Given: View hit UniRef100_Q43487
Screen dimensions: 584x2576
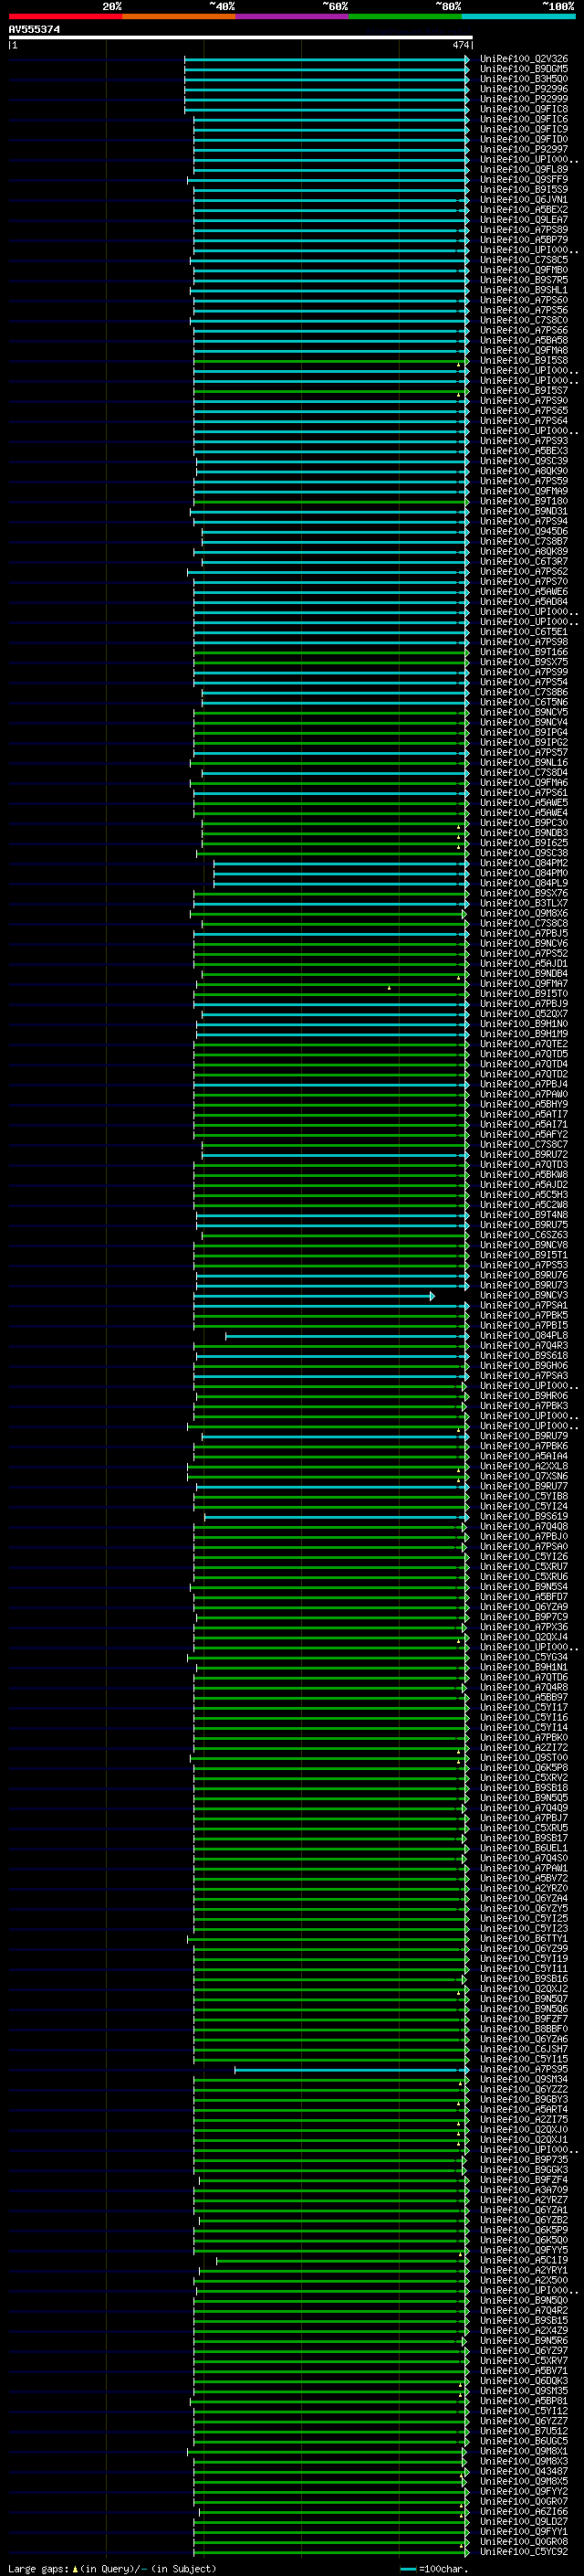Looking at the screenshot, I should coord(523,2473).
